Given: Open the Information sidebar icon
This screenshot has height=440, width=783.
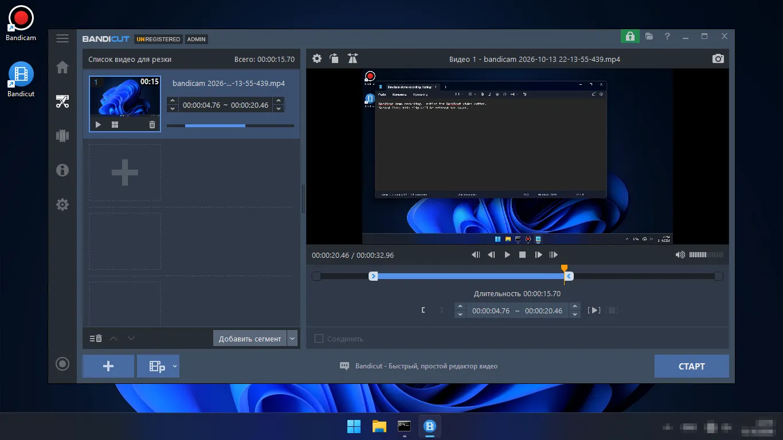Looking at the screenshot, I should 62,170.
